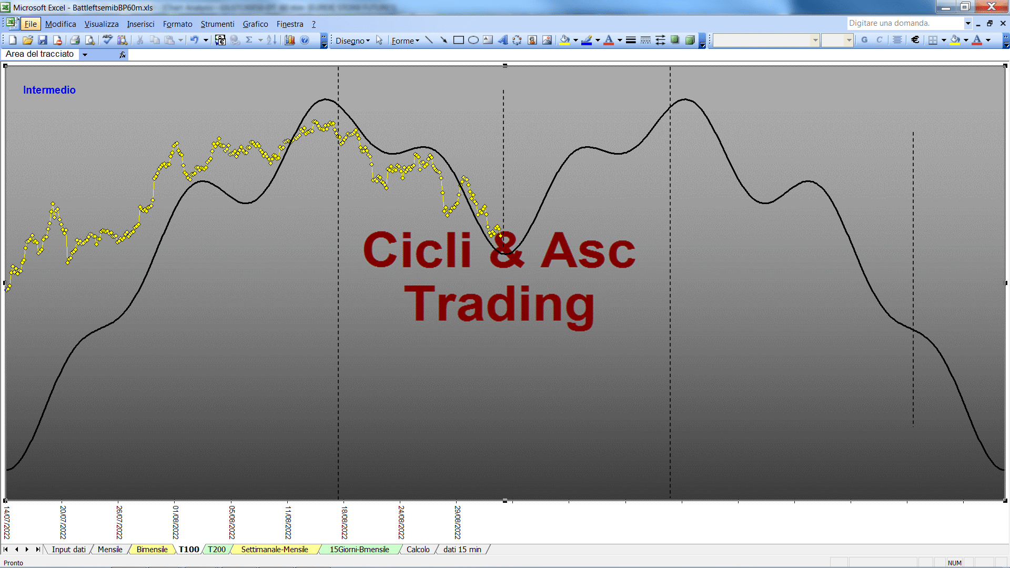Open Arrow Style options icon
Viewport: 1010px width, 568px height.
(660, 40)
